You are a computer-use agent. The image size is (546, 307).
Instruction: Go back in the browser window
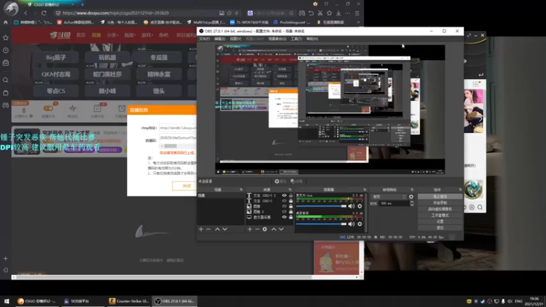(x=26, y=13)
